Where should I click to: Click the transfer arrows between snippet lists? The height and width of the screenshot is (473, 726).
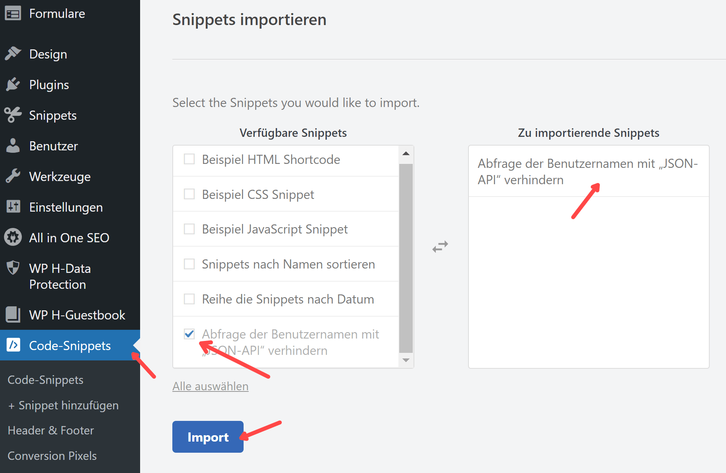click(440, 247)
